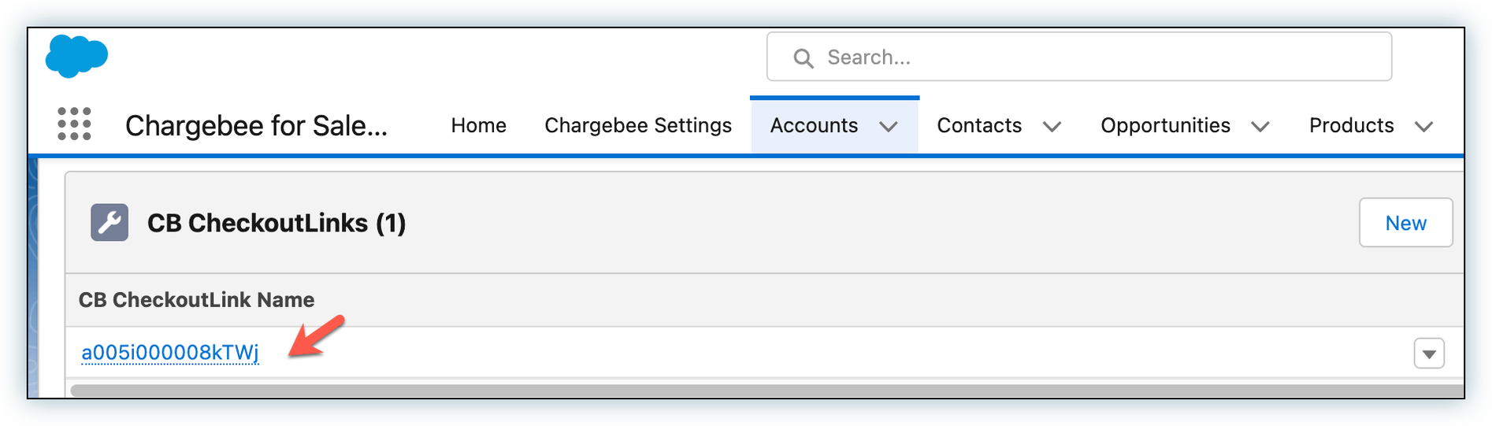
Task: Open the a005i000008kTWj checkout link record
Action: point(170,353)
